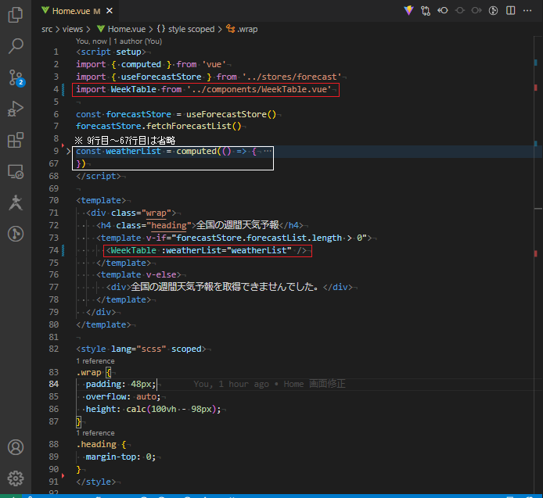This screenshot has height=498, width=543.
Task: Open the Run and Debug view
Action: click(x=16, y=109)
